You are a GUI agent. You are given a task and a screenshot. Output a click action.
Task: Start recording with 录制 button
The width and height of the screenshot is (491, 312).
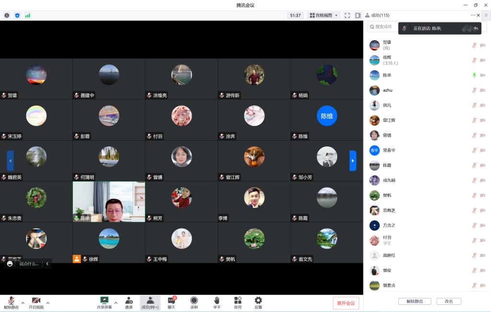194,300
